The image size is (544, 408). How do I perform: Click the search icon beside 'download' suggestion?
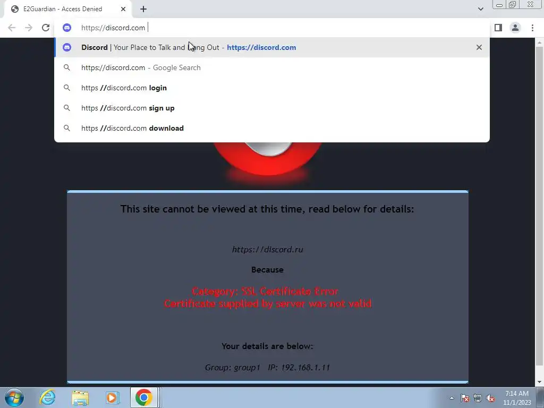click(x=67, y=128)
